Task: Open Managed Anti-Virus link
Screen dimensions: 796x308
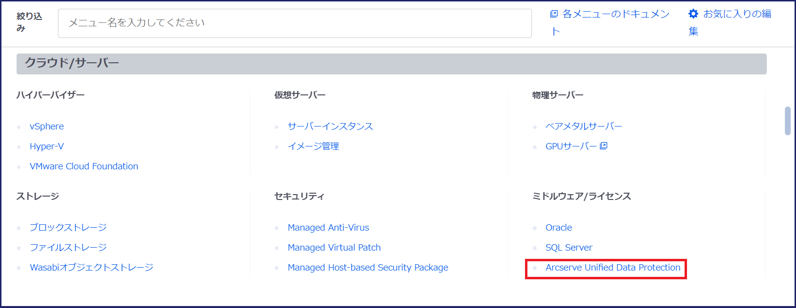Action: click(328, 228)
